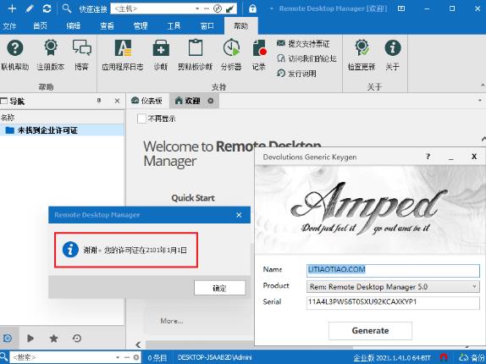Image resolution: width=486 pixels, height=364 pixels.
Task: Click the quick connect search magnifier icon
Action: click(67, 8)
